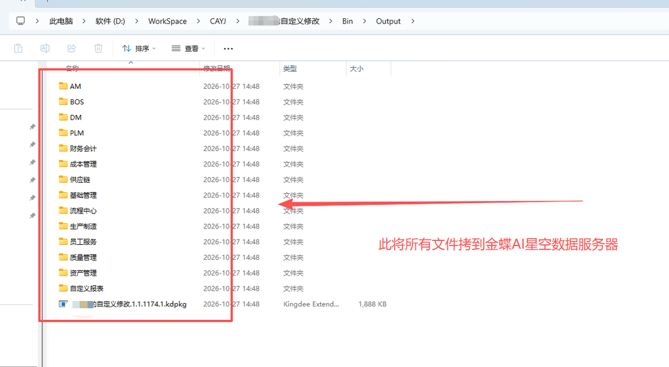Click file name 自定义修改.1.1.1174.1.kdpkg
Screen dimensions: 669x367
[x=129, y=304]
